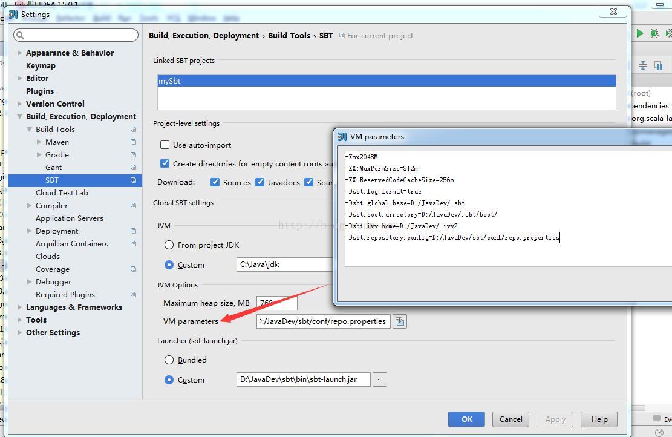Uncheck the Sources download checkbox
Image resolution: width=672 pixels, height=437 pixels.
coord(215,182)
